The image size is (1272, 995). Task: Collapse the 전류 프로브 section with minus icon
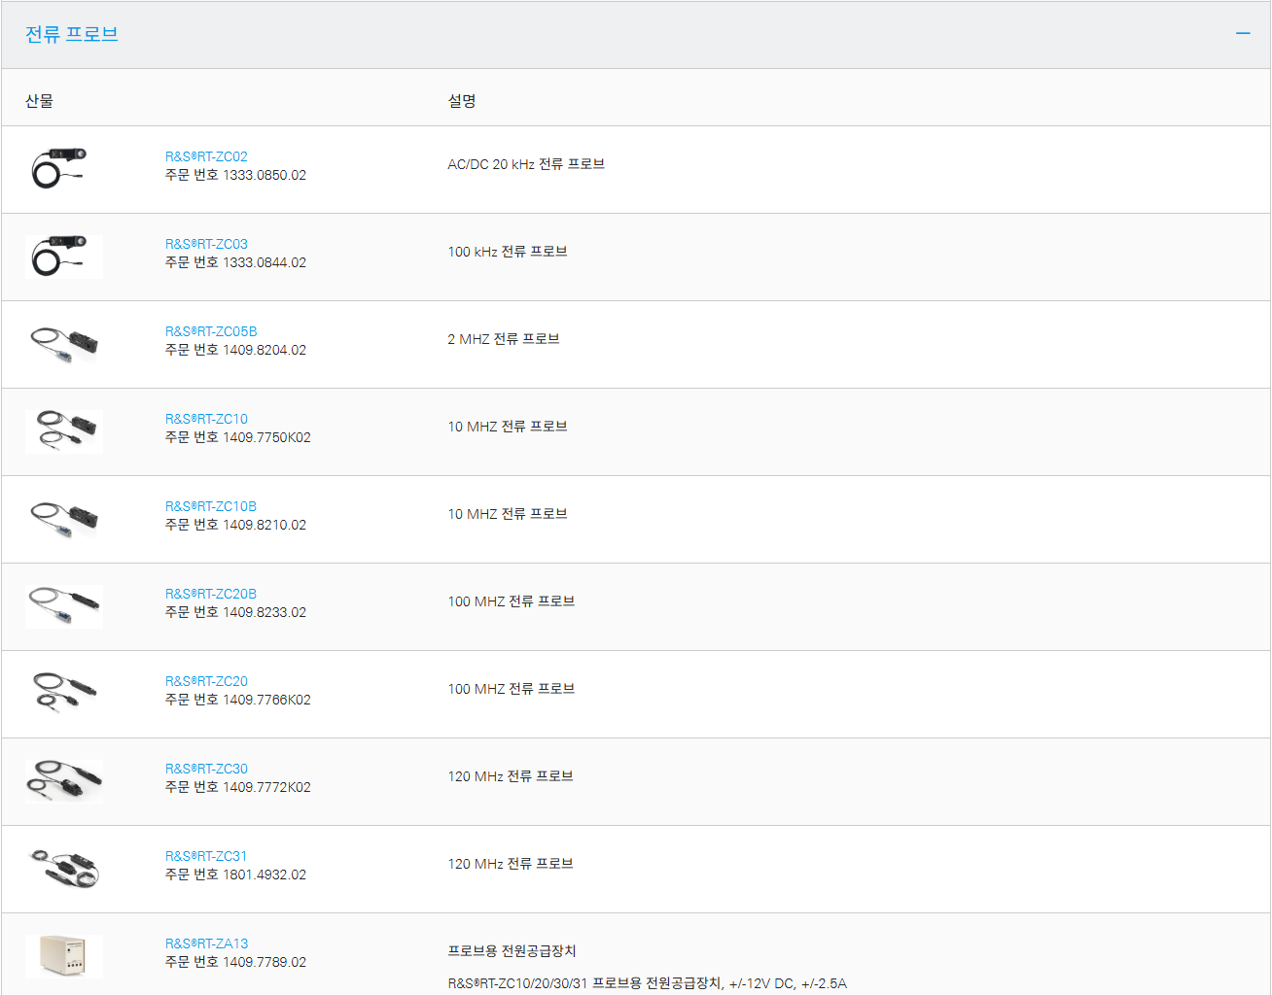[x=1242, y=34]
